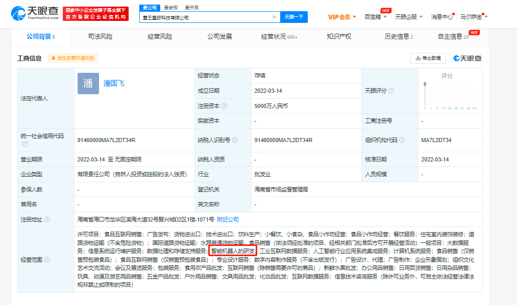Click the registered capital value 5000万人民币

coord(271,106)
